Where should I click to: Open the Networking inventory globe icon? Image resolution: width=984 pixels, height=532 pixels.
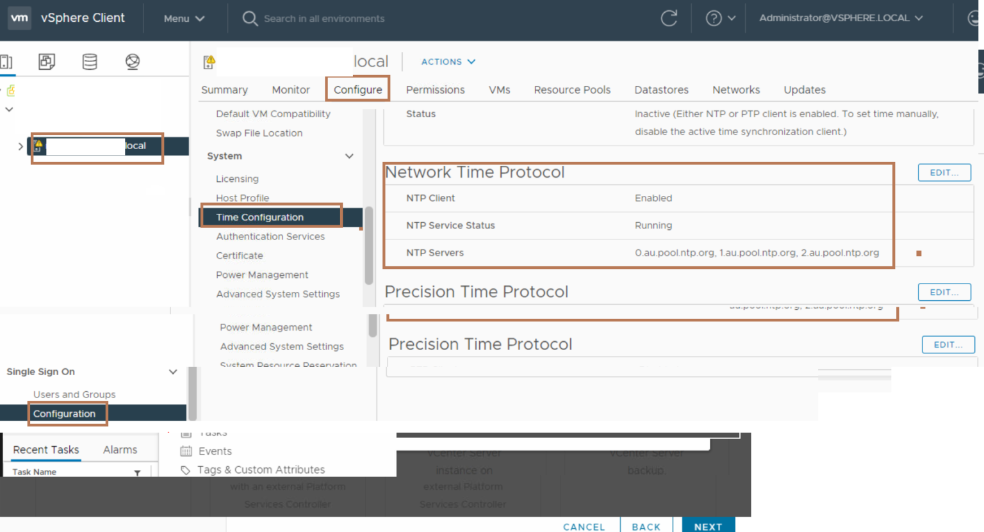[132, 61]
